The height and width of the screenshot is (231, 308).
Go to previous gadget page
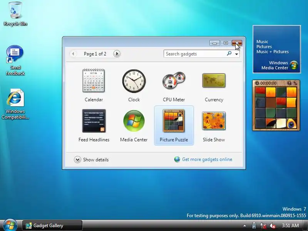[x=73, y=54]
